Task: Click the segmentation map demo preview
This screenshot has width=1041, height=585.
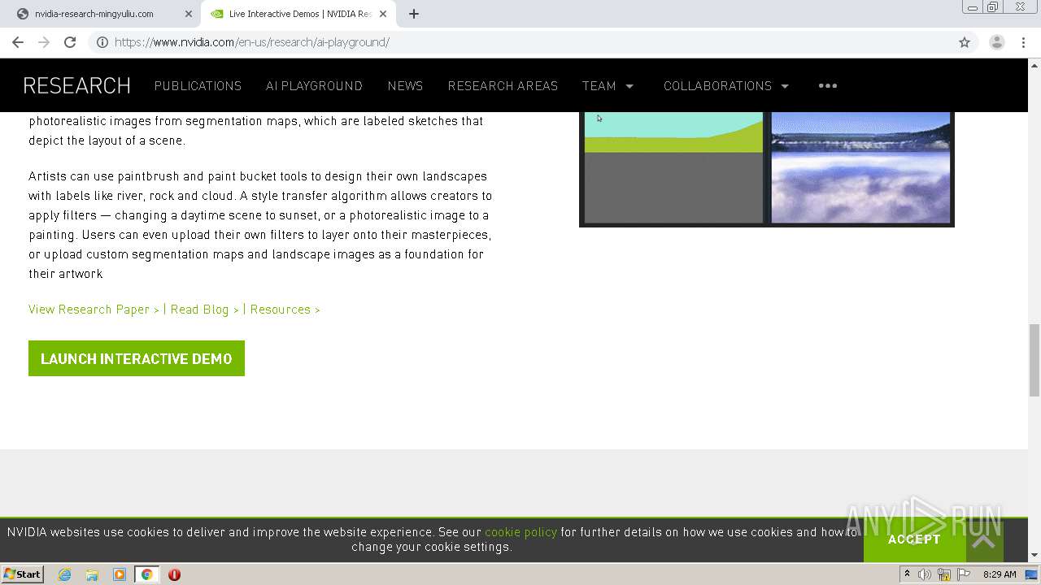Action: (x=673, y=167)
